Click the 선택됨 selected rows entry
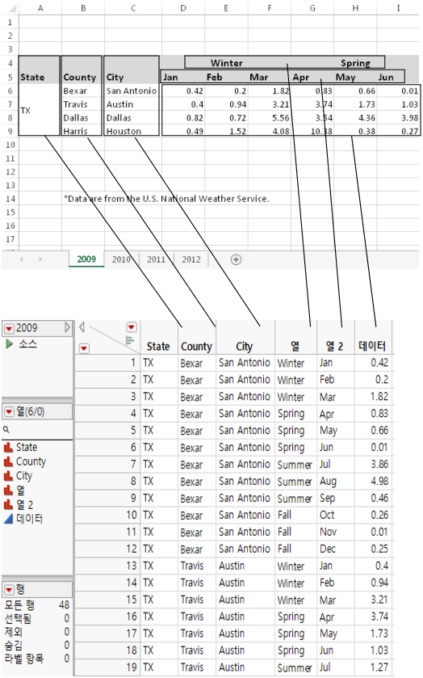 click(36, 618)
